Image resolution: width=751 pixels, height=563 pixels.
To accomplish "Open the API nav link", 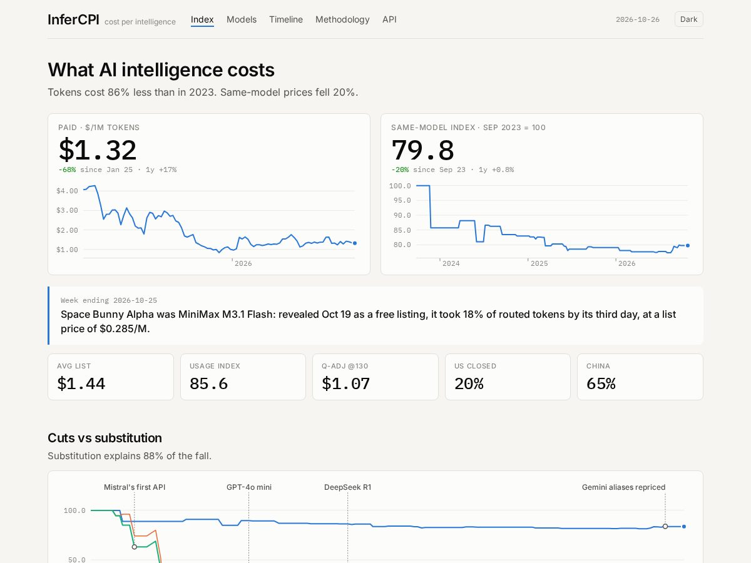I will (389, 19).
